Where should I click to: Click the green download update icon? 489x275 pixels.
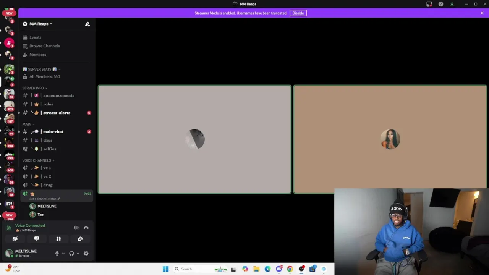pos(452,4)
